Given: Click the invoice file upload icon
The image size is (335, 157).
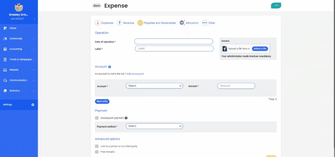Looking at the screenshot, I should [x=224, y=48].
